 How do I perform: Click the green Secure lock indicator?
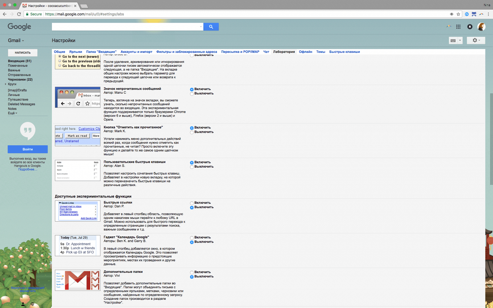(x=34, y=14)
